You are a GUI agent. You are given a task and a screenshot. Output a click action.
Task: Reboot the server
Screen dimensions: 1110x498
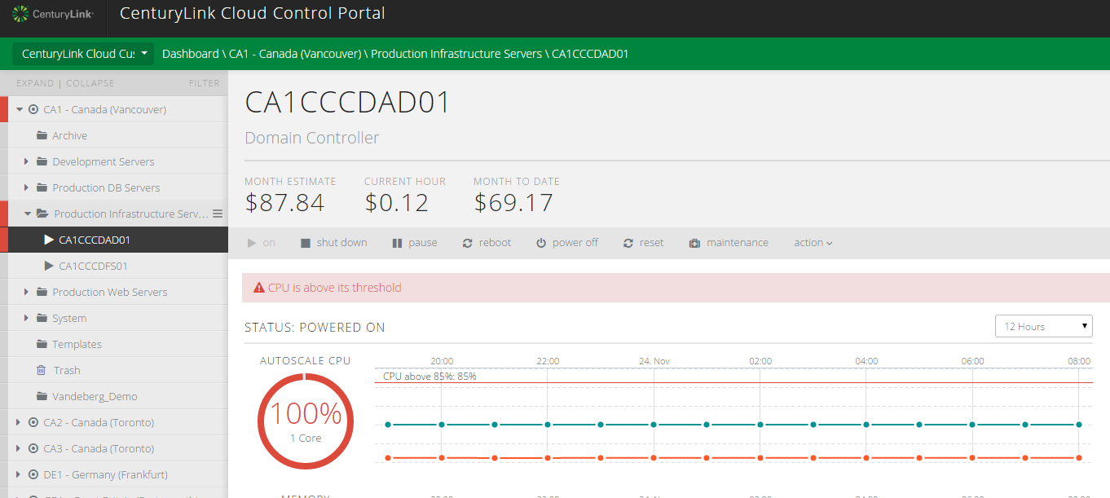(487, 243)
